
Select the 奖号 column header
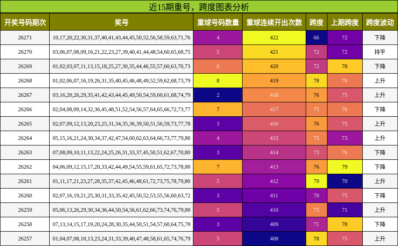coord(122,22)
